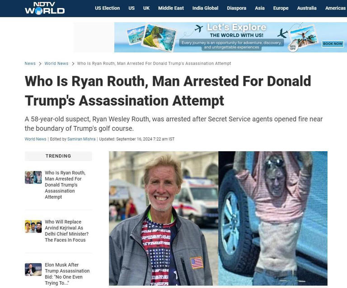Open the US Election menu item

click(x=108, y=8)
